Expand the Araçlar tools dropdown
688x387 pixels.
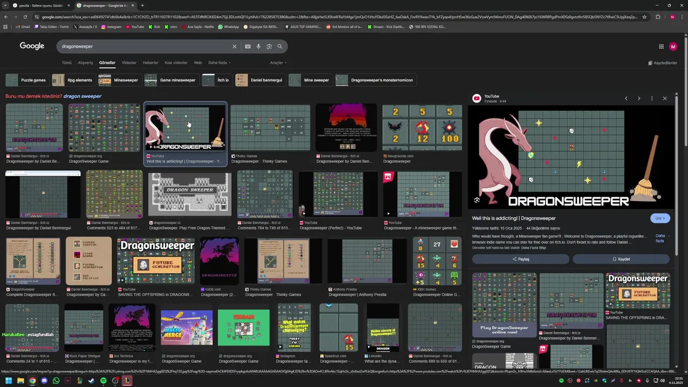[278, 62]
